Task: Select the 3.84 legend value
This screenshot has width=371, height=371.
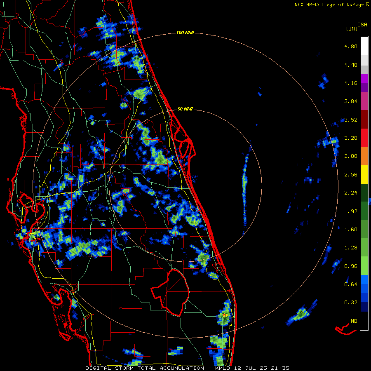Action: coord(351,101)
